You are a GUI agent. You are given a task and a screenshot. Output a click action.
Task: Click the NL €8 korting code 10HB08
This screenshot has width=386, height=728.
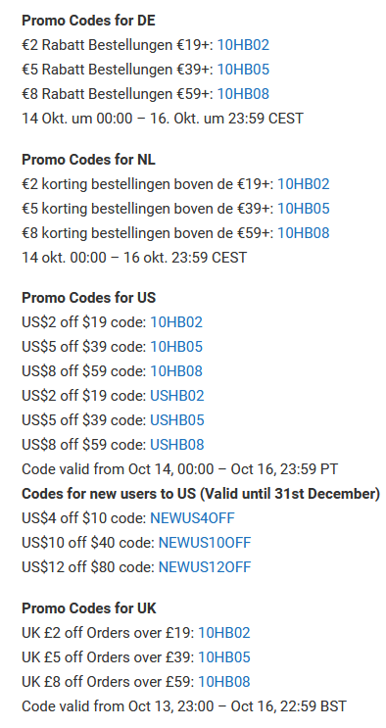[x=304, y=233]
